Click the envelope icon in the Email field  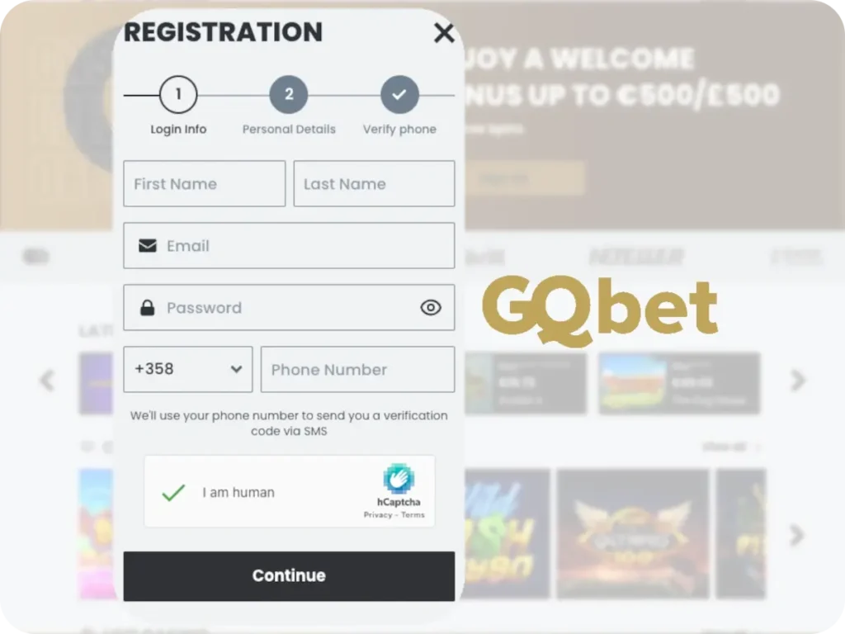(148, 245)
